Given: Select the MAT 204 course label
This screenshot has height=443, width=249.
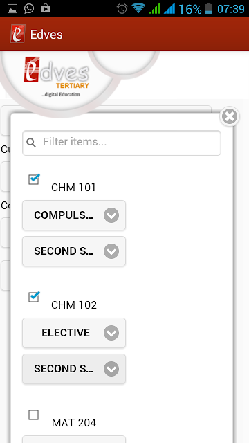Looking at the screenshot, I should pos(74,423).
